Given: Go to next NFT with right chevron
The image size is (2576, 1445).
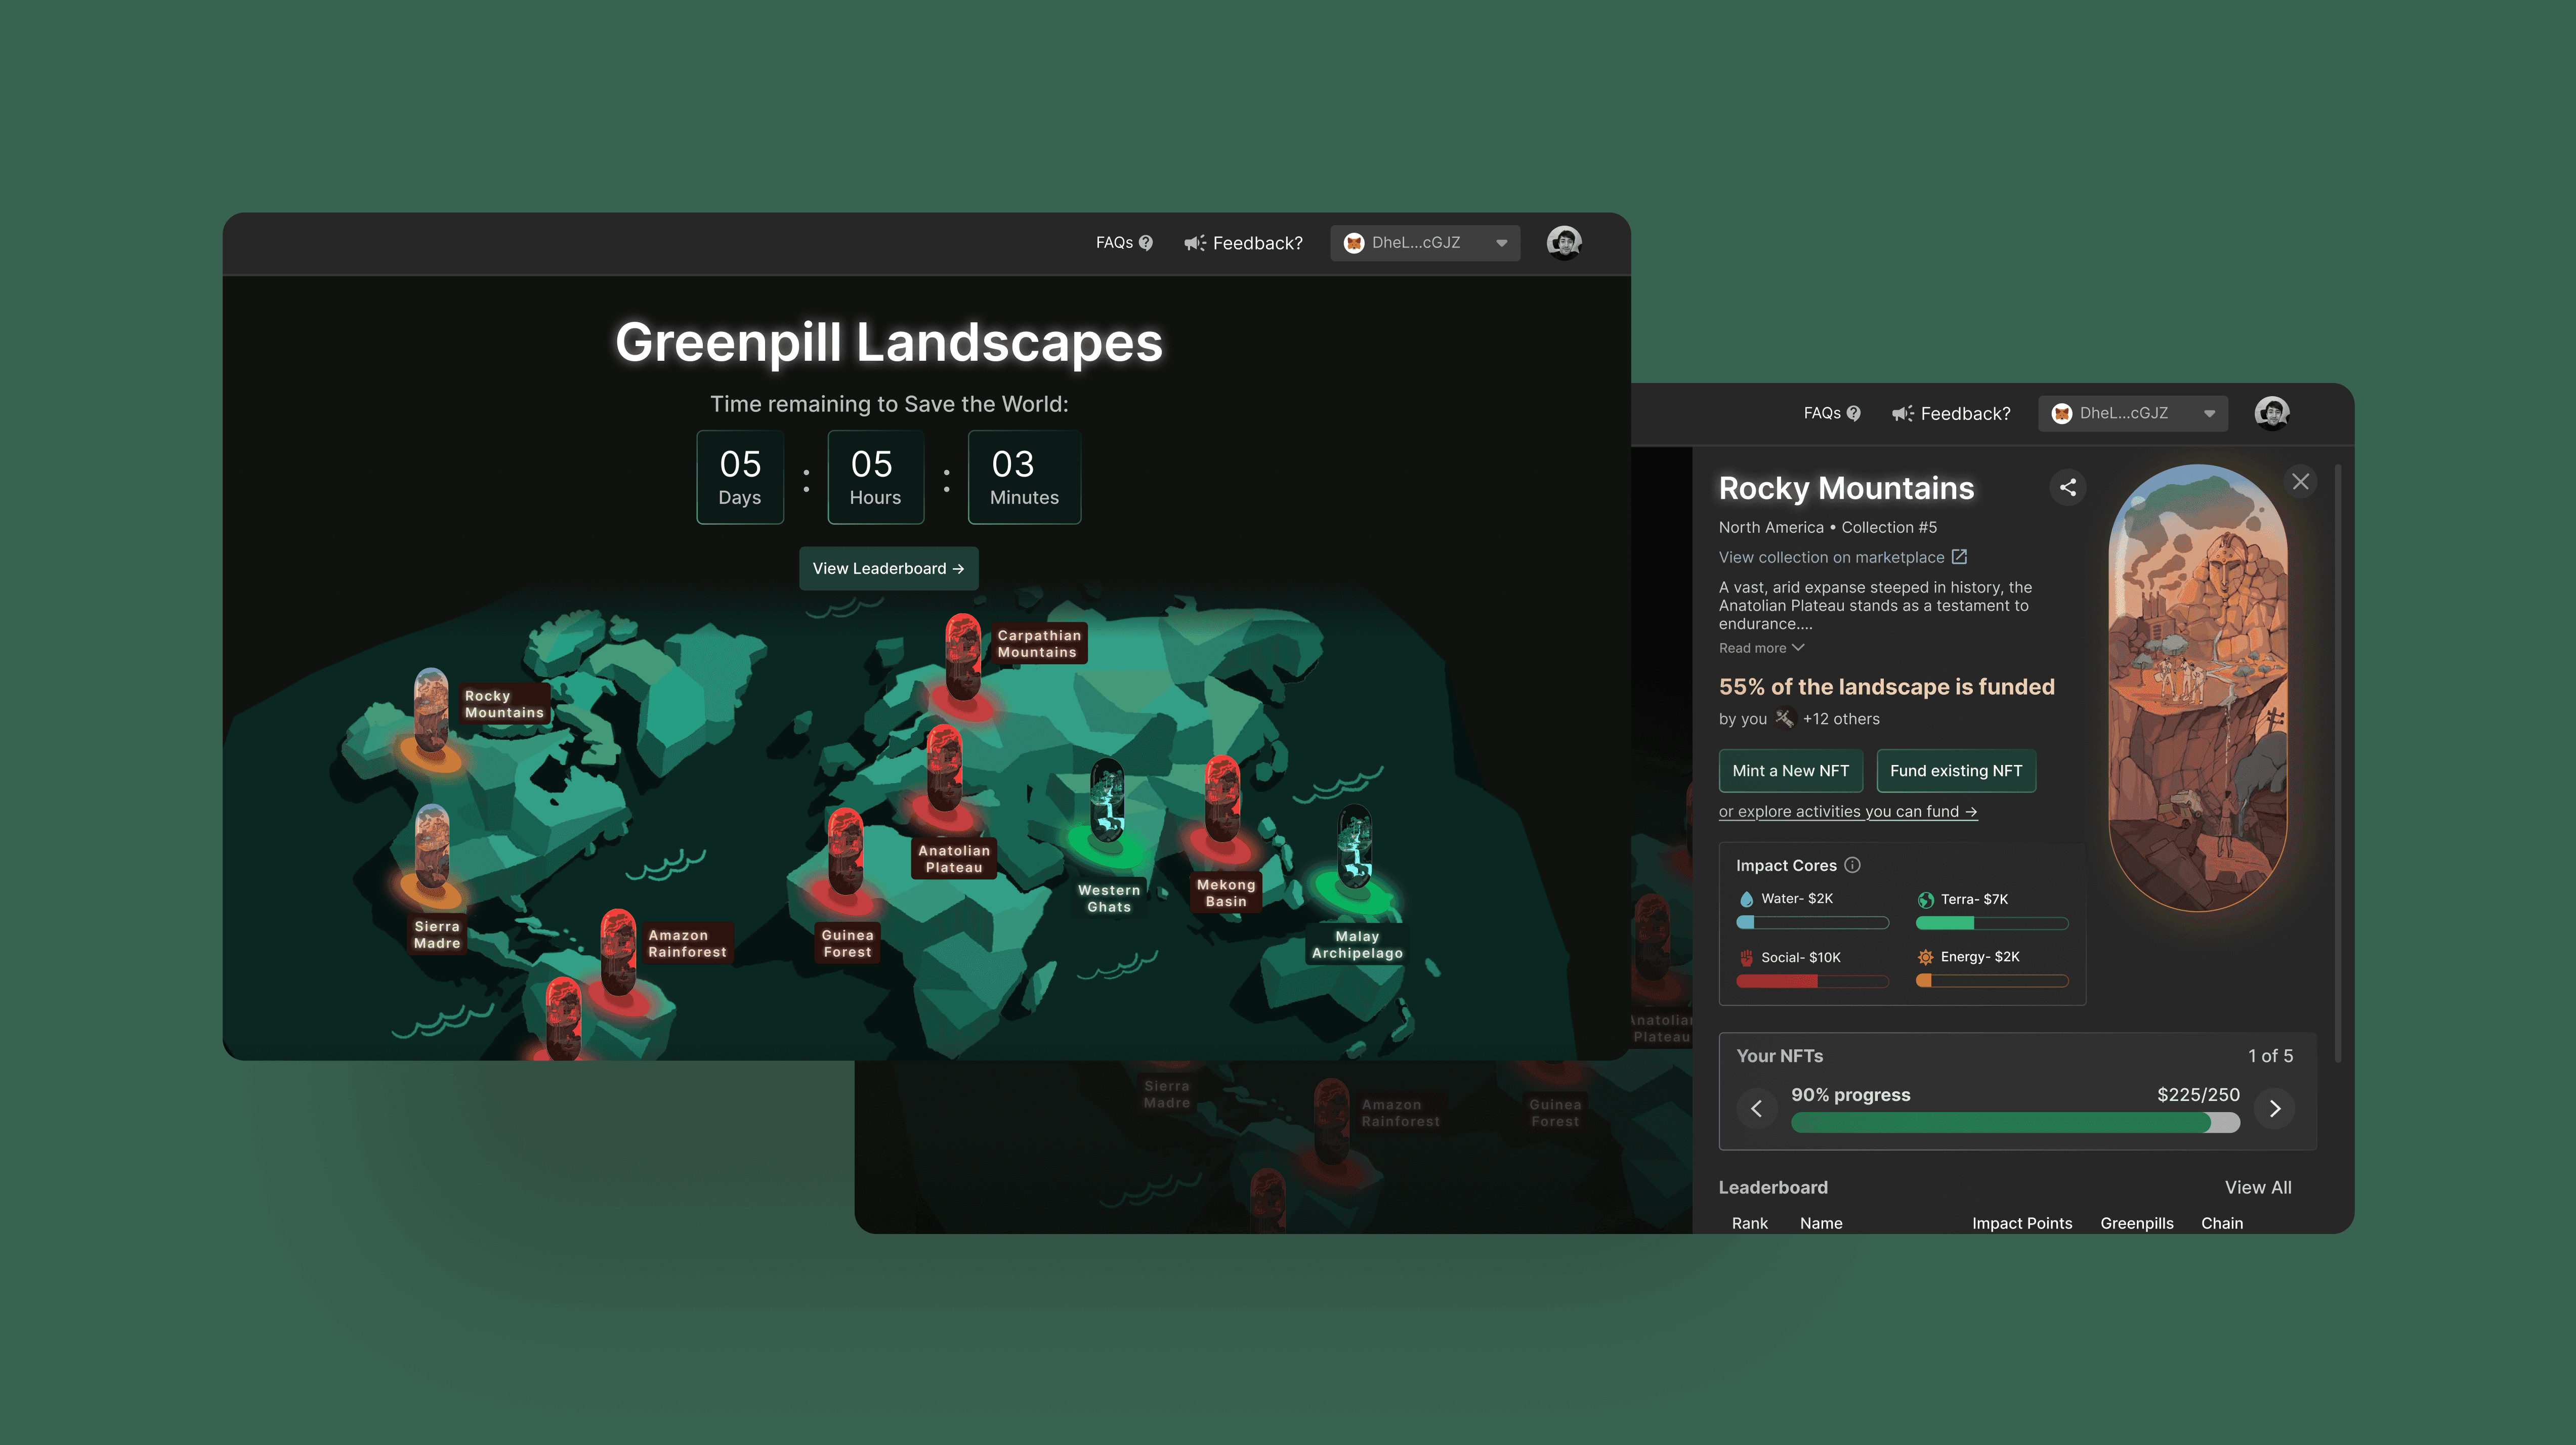Looking at the screenshot, I should [x=2274, y=1108].
